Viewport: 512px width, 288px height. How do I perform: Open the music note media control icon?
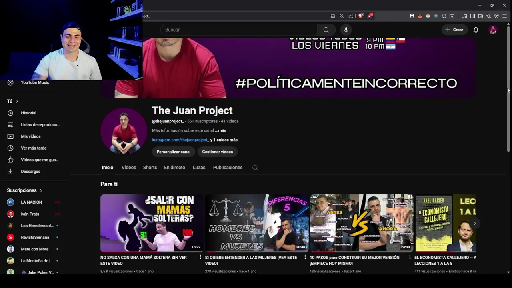(464, 16)
